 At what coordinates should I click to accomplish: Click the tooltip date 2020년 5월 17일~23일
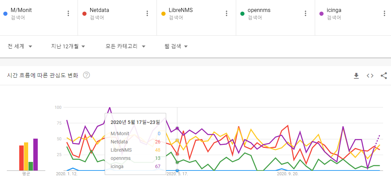click(135, 122)
